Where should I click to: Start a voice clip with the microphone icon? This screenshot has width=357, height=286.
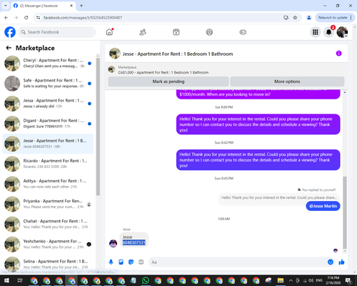click(x=111, y=262)
